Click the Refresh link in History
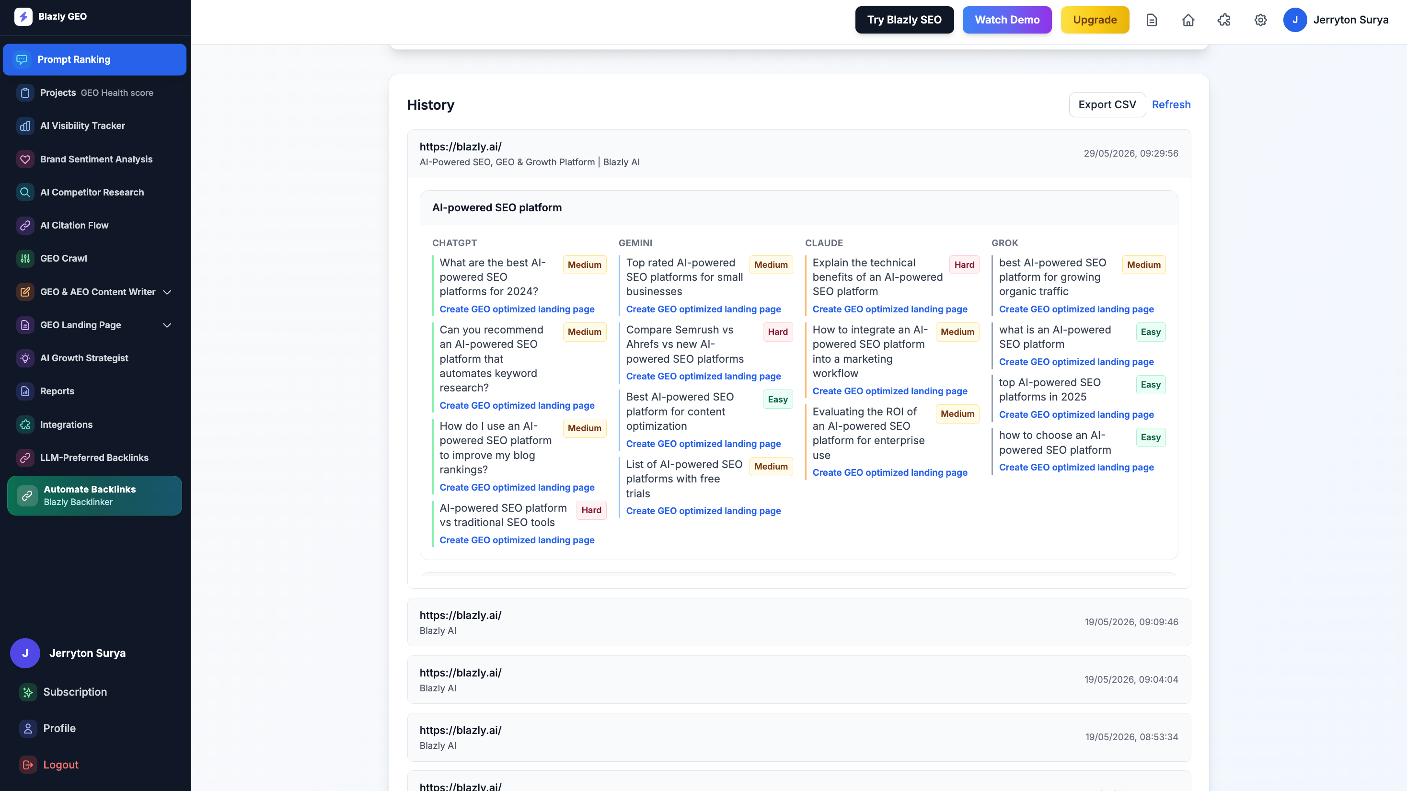 (1171, 105)
